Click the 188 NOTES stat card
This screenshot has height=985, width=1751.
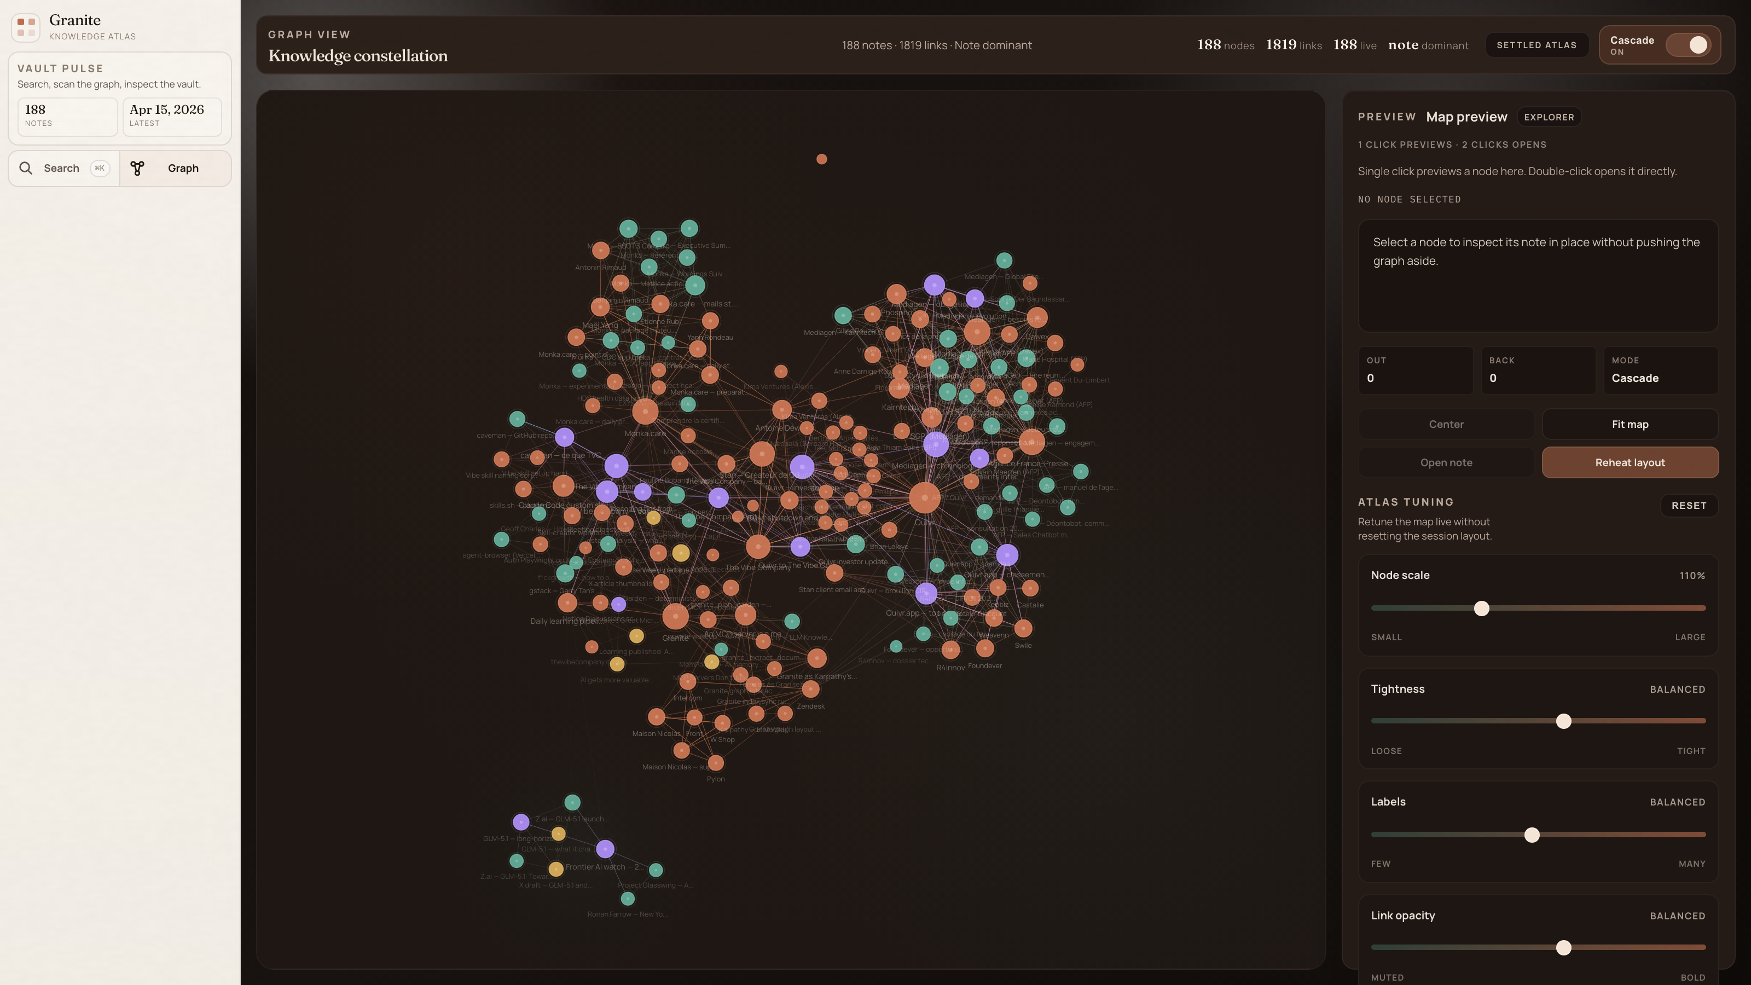pyautogui.click(x=67, y=116)
